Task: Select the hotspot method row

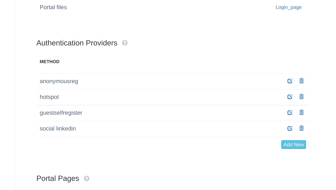Action: coord(173,97)
